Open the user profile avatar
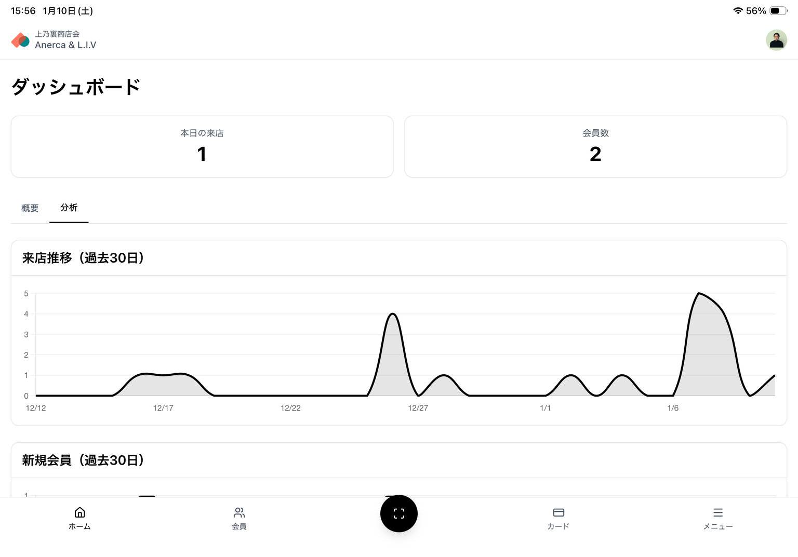The image size is (798, 557). pos(776,40)
